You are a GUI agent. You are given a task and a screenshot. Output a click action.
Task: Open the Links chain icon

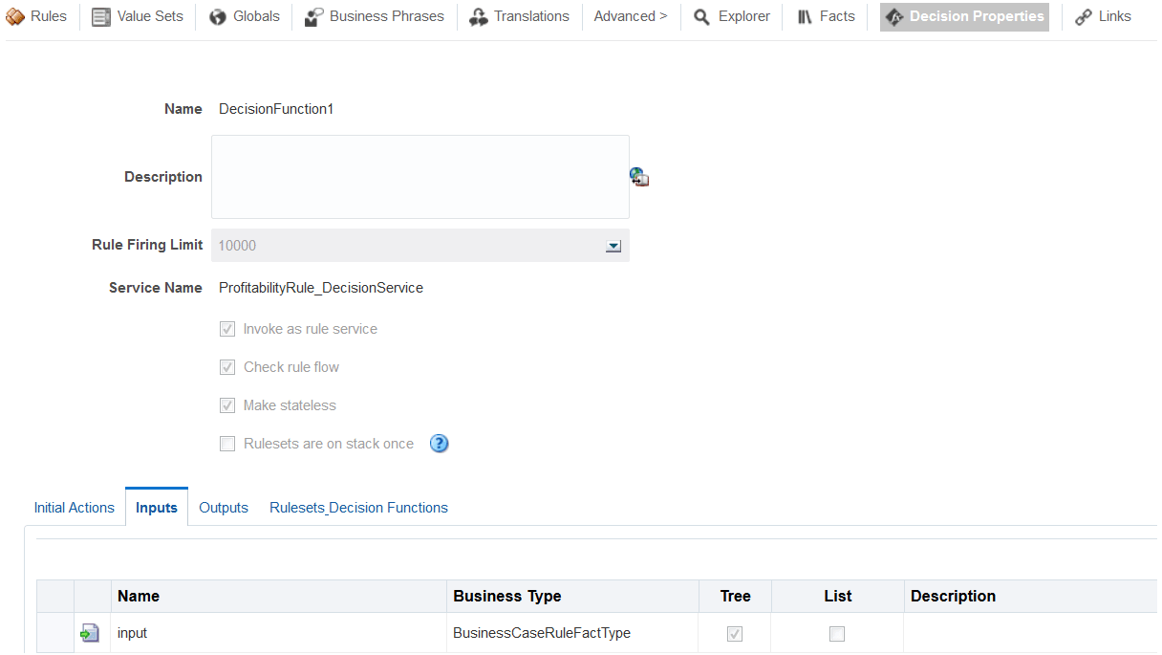(x=1084, y=17)
